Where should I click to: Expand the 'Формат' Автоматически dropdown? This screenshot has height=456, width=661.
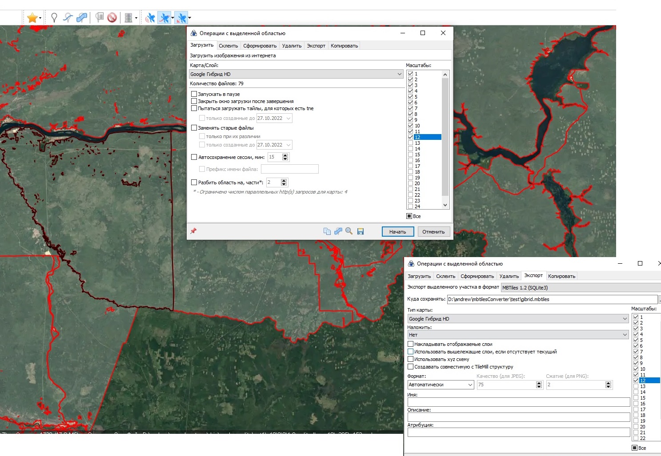[x=441, y=385]
